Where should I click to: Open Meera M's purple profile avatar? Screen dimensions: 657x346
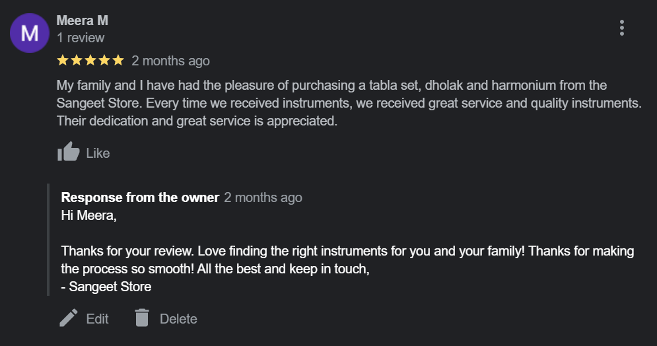coord(30,34)
